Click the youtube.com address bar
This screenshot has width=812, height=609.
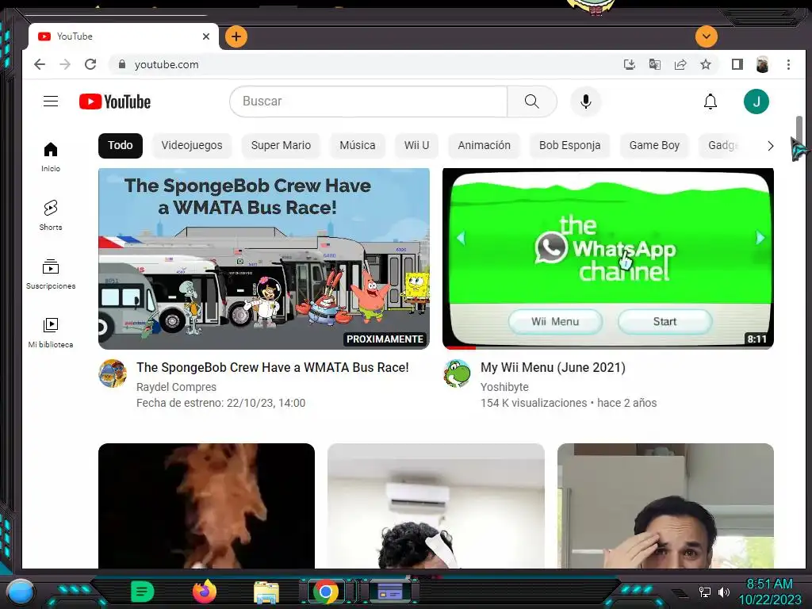click(362, 64)
